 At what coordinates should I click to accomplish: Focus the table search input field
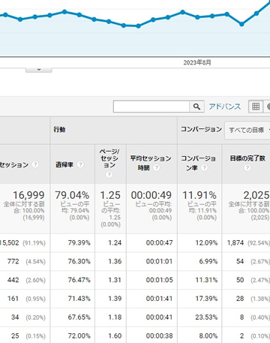point(151,107)
